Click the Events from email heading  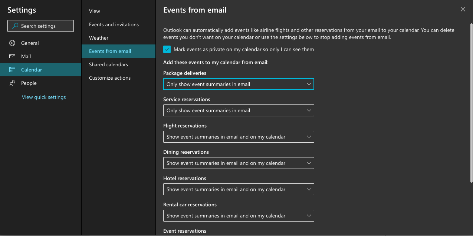point(195,10)
